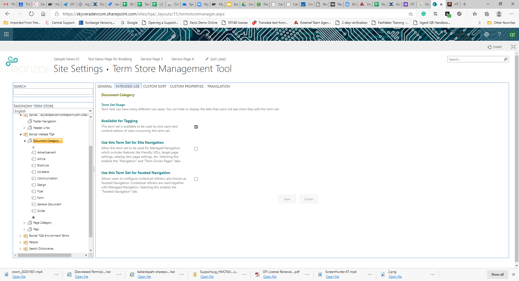Screen dimensions: 519x281
Task: Switch to the GENERAL tab
Action: [105, 86]
